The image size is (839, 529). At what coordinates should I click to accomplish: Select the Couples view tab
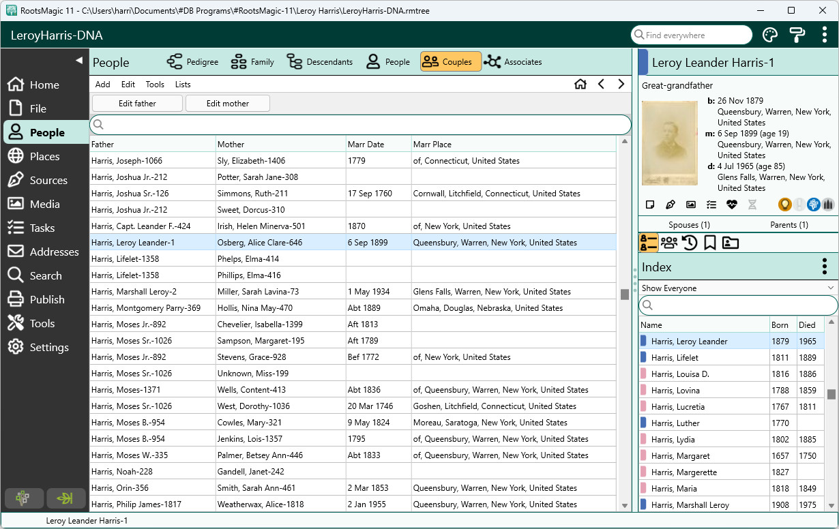451,62
